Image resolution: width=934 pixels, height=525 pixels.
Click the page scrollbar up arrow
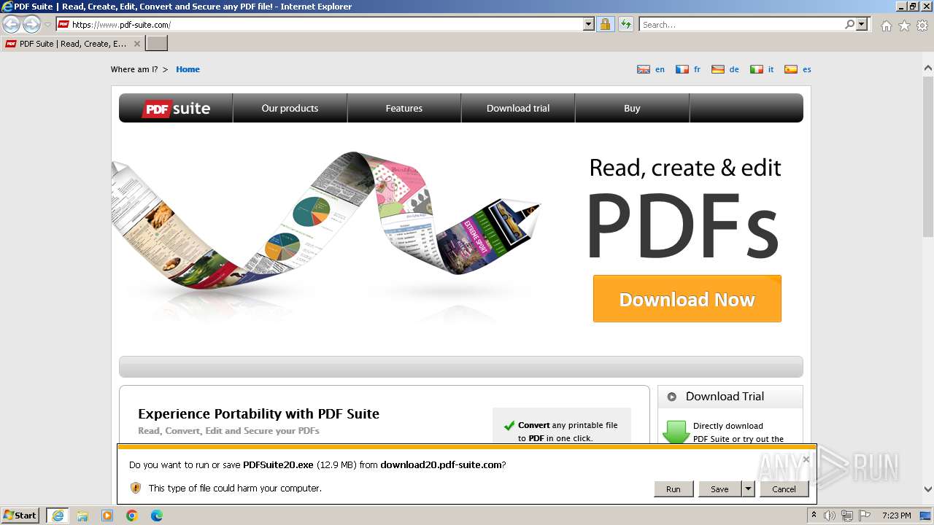point(928,69)
